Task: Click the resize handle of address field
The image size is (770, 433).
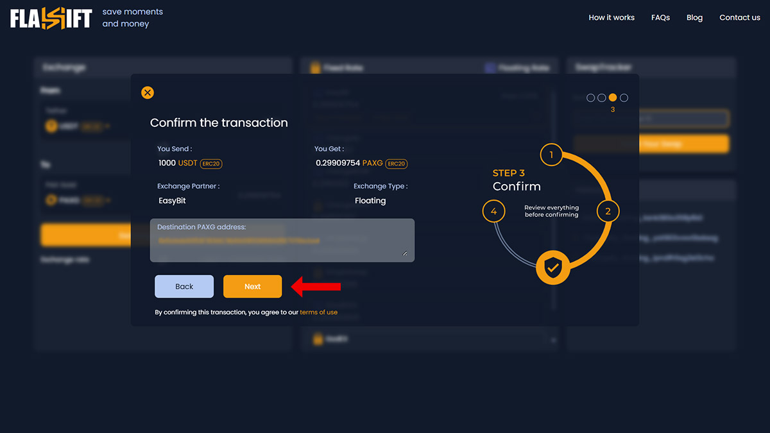Action: point(405,253)
